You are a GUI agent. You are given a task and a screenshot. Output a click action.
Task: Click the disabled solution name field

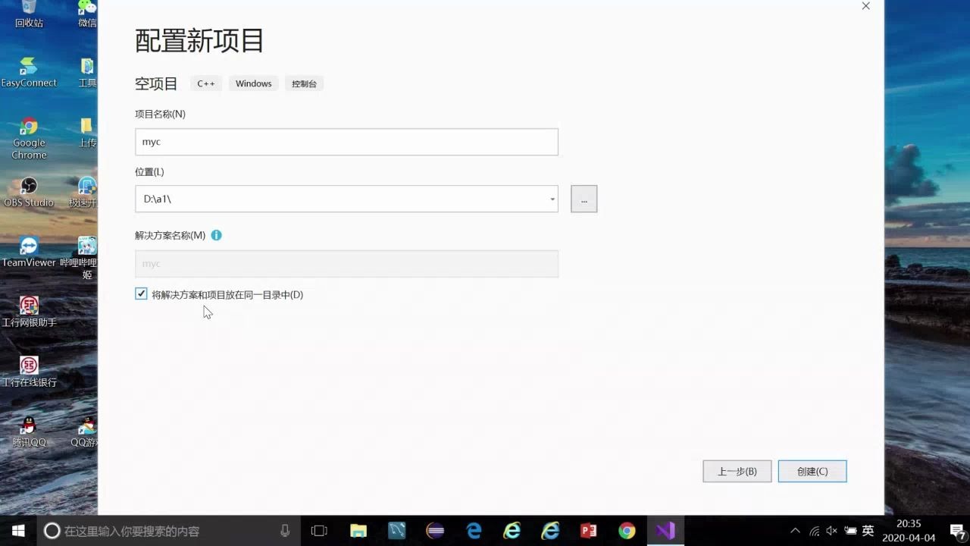[x=346, y=263]
